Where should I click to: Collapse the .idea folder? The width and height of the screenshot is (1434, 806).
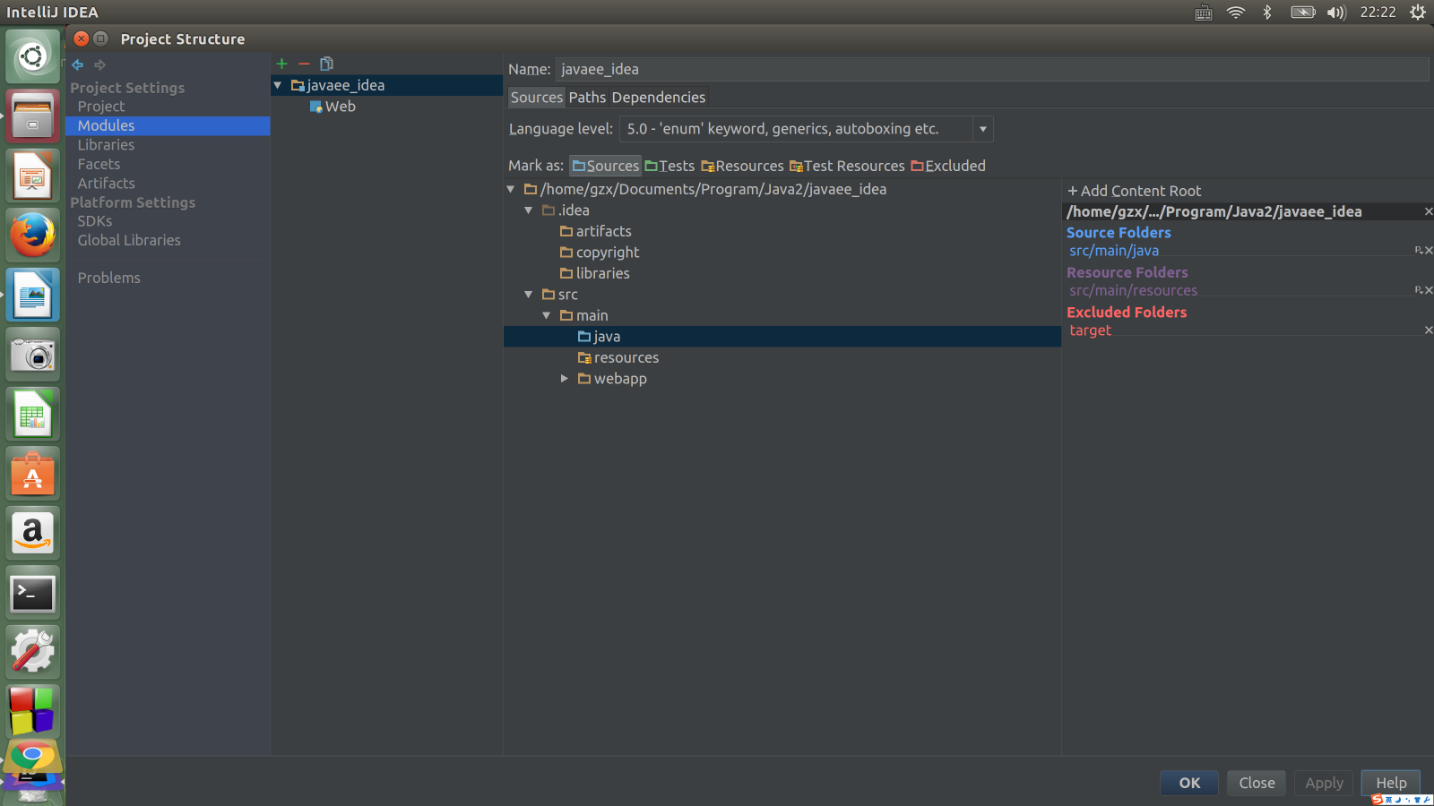tap(529, 210)
